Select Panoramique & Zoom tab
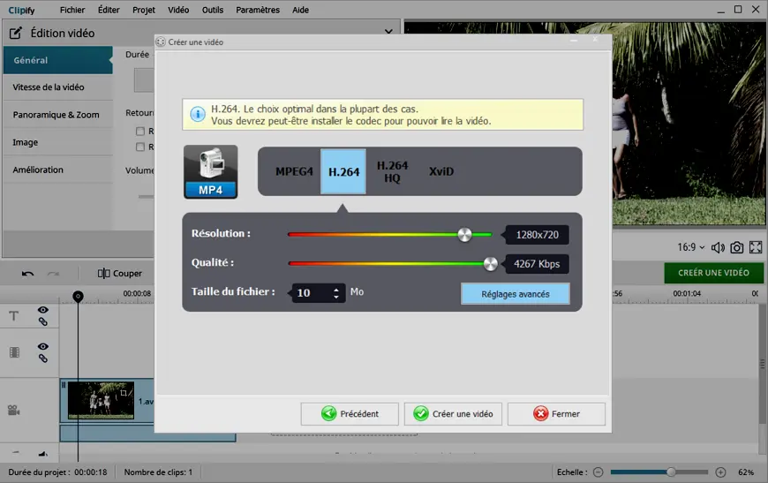768x483 pixels. click(57, 115)
